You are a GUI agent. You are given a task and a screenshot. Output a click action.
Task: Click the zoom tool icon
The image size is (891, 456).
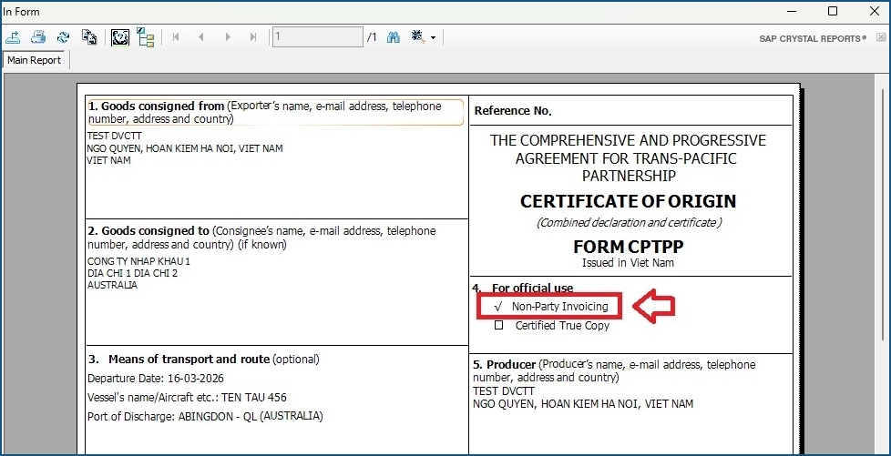(419, 37)
